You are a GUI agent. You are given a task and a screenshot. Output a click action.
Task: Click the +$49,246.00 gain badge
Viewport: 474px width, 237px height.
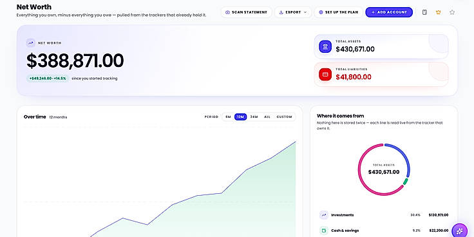pyautogui.click(x=48, y=79)
